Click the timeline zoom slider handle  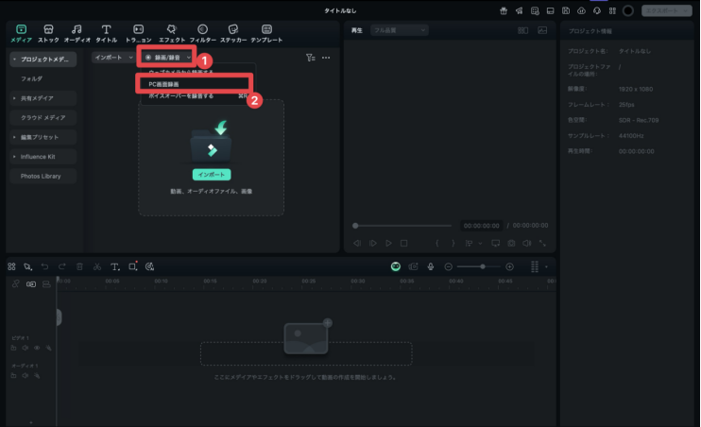coord(483,267)
